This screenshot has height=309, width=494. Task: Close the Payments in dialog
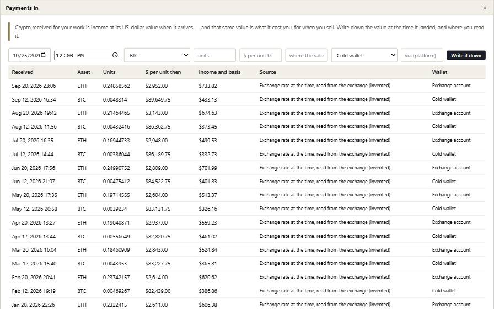coord(485,8)
